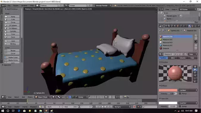Click the Nurbs Curve icon
Viewport: 201px width, 113px height.
pos(6,57)
